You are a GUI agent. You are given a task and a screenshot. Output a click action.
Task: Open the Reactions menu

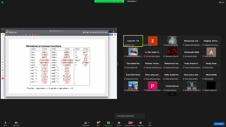141,123
